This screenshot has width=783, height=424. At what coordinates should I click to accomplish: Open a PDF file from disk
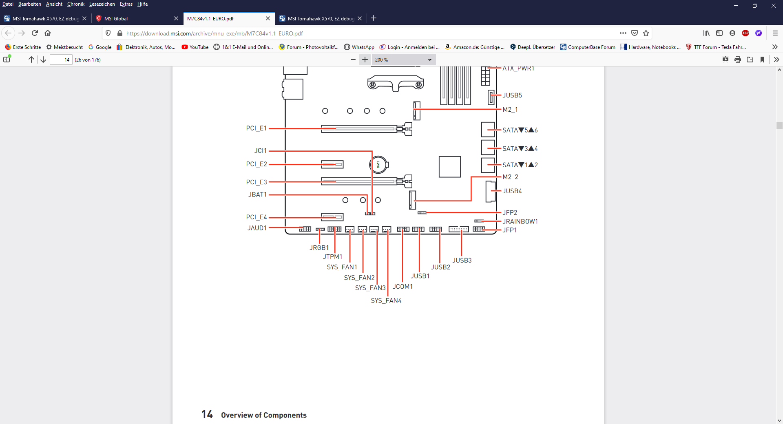(750, 60)
